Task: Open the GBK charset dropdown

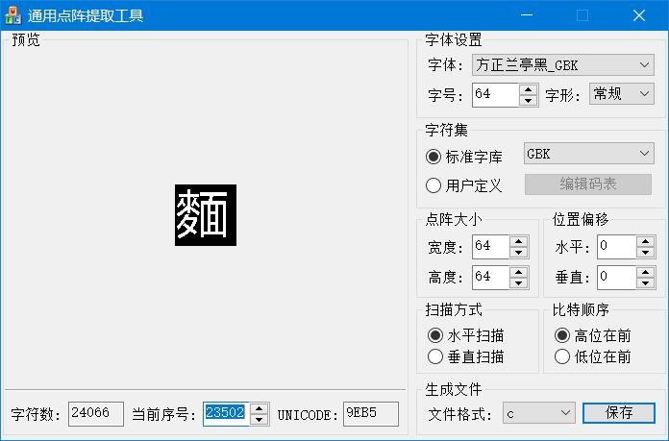Action: coord(589,154)
